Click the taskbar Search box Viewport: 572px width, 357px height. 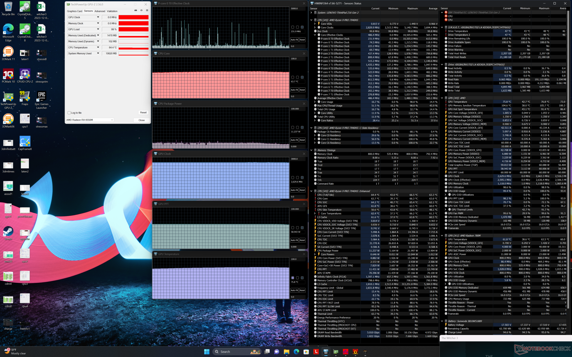(x=237, y=352)
